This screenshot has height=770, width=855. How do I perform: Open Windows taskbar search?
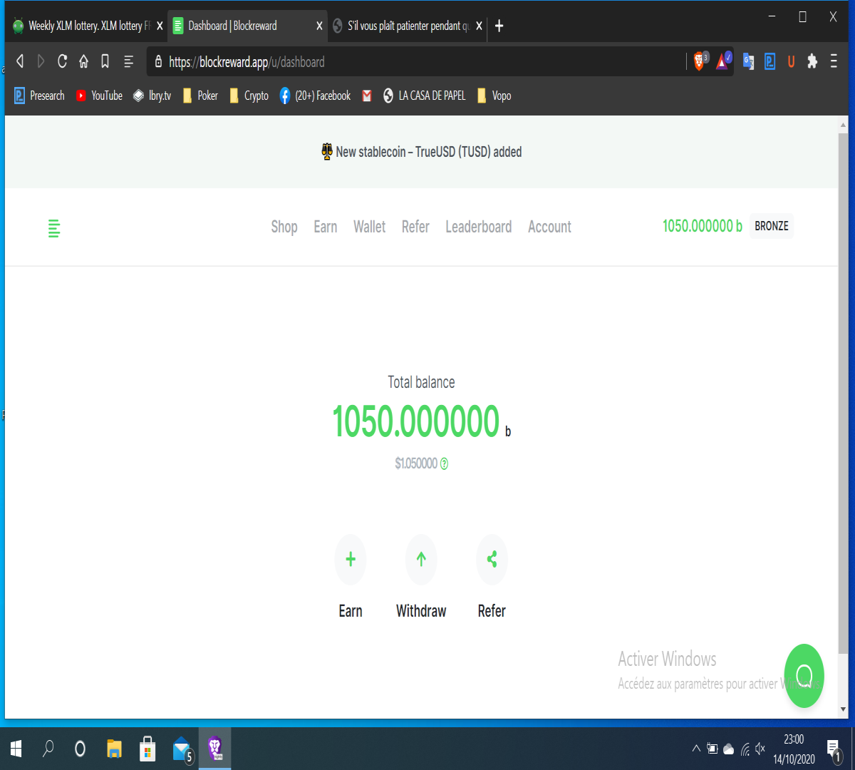(x=48, y=749)
